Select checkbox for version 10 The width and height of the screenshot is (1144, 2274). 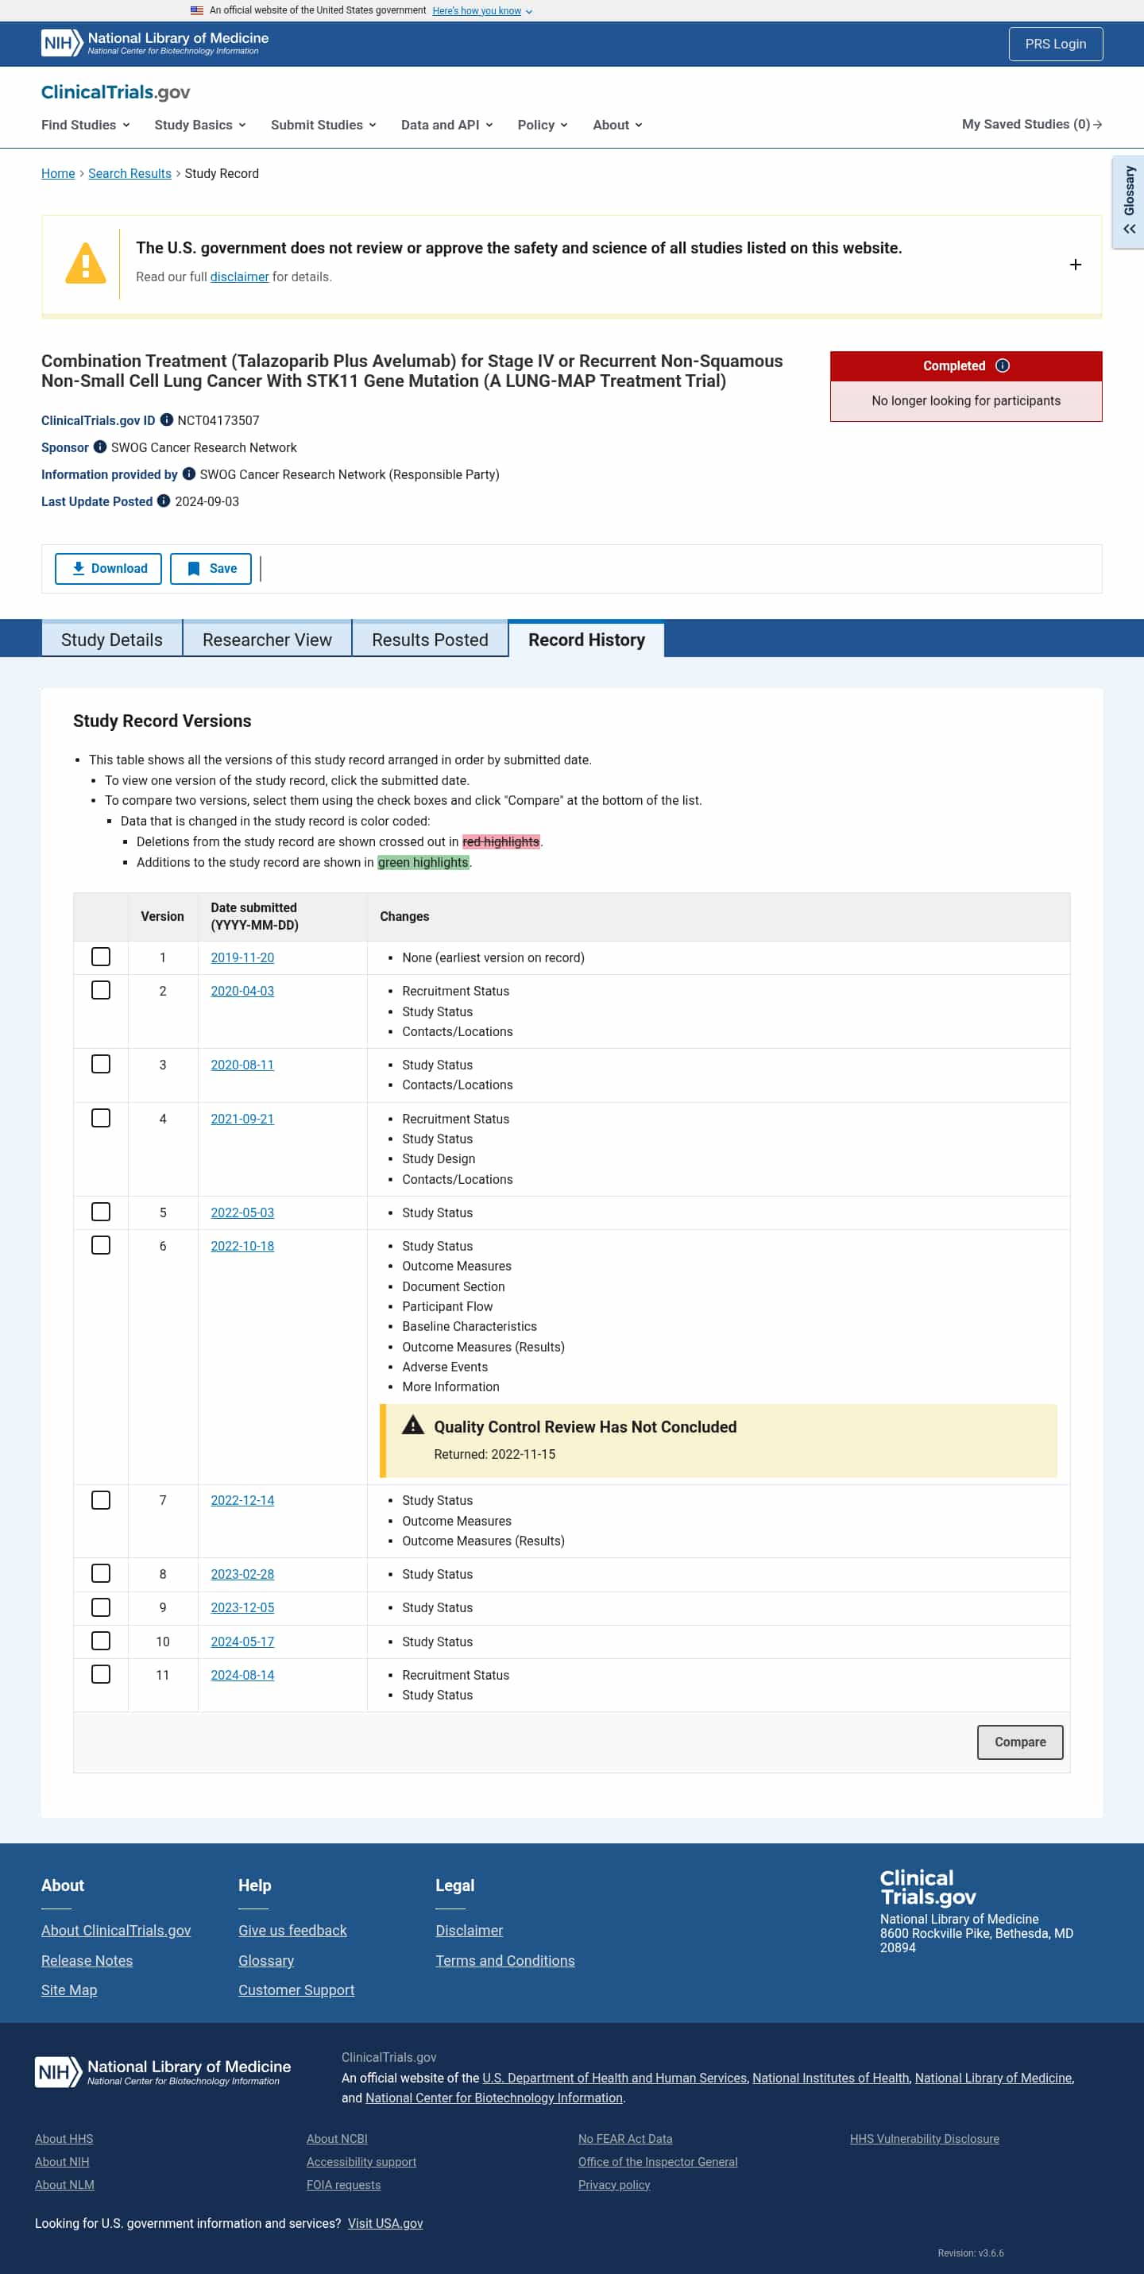pyautogui.click(x=102, y=1641)
